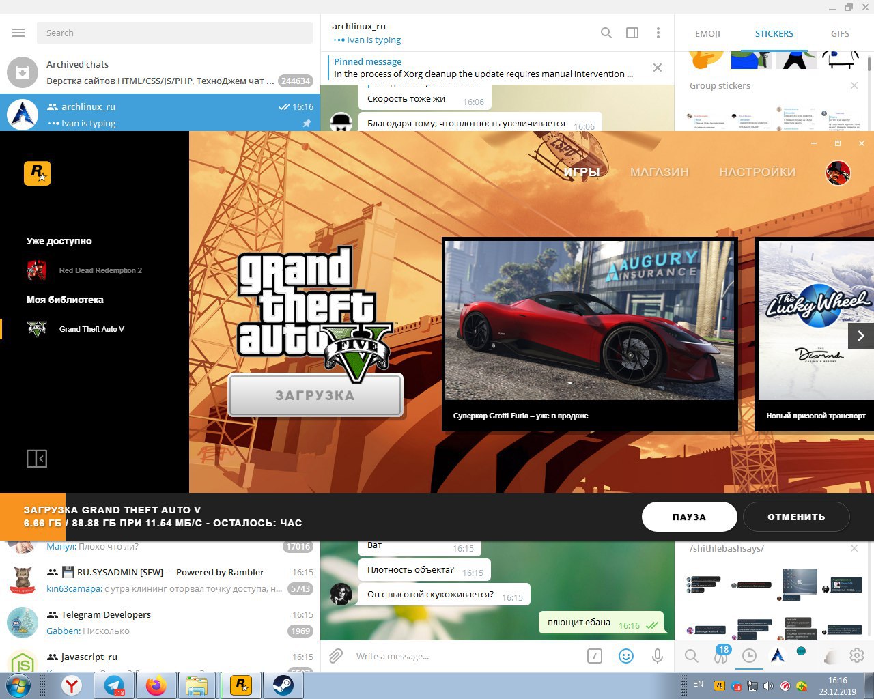Image resolution: width=874 pixels, height=699 pixels.
Task: Open chat options three-dot menu
Action: 658,33
